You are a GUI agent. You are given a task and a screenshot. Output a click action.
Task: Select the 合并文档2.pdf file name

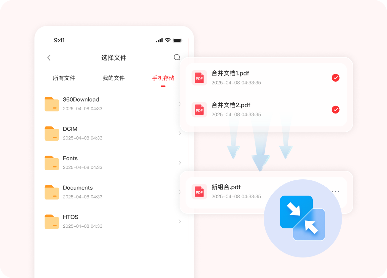[x=231, y=105]
